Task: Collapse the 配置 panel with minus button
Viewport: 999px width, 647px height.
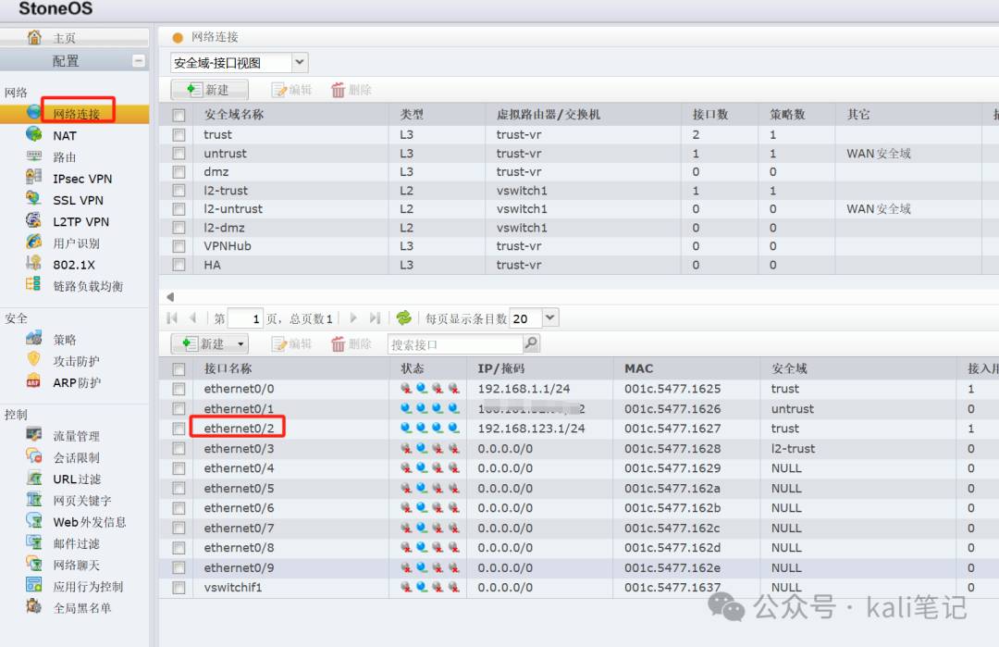Action: point(138,60)
